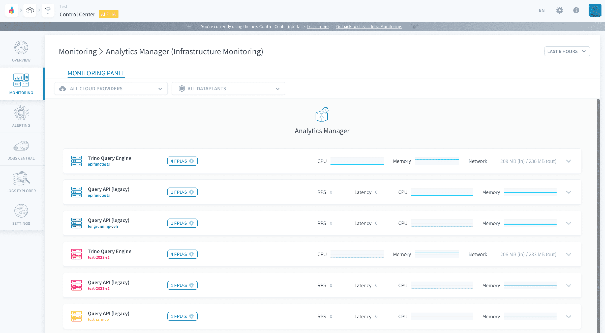
Task: Expand the Trino Query Engine apifunctests row
Action: 568,161
